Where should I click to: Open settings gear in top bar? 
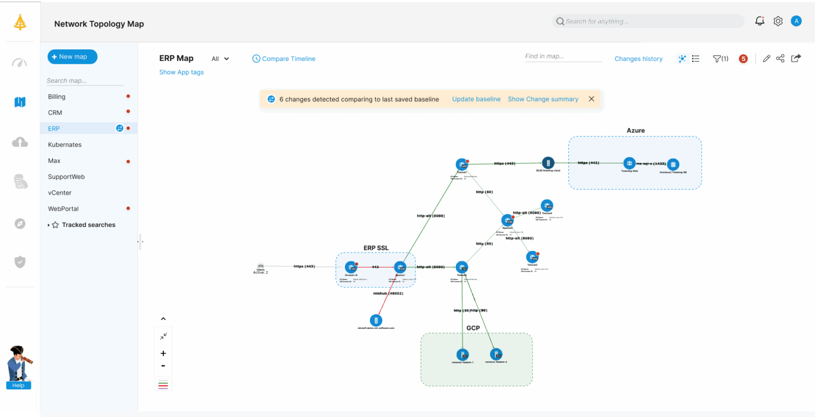point(778,21)
